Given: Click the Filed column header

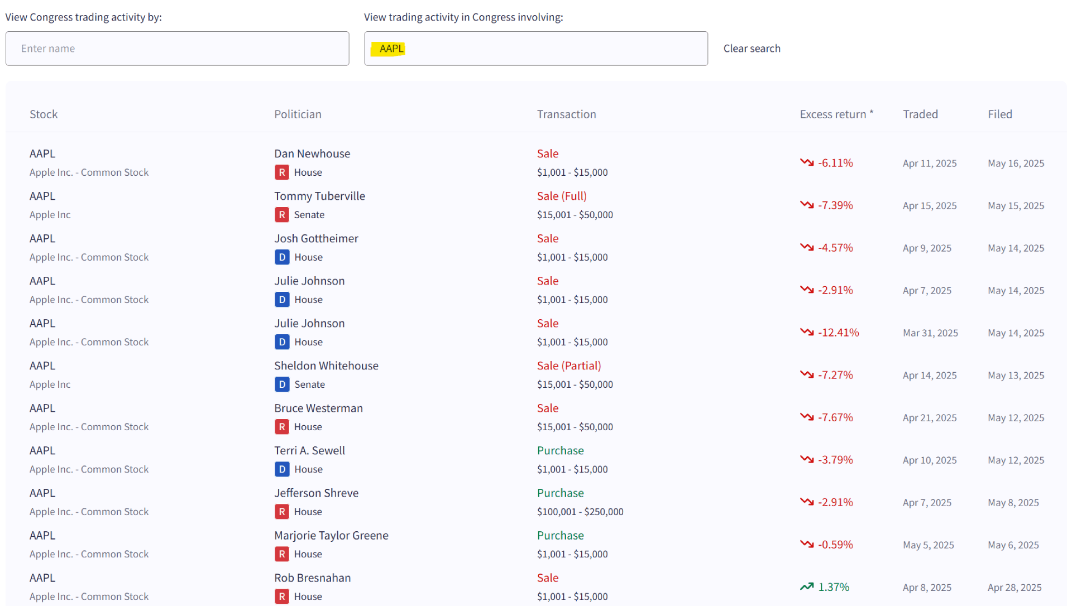Looking at the screenshot, I should pos(999,114).
